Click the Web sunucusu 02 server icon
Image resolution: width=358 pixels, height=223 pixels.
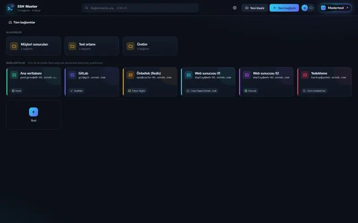pyautogui.click(x=247, y=75)
